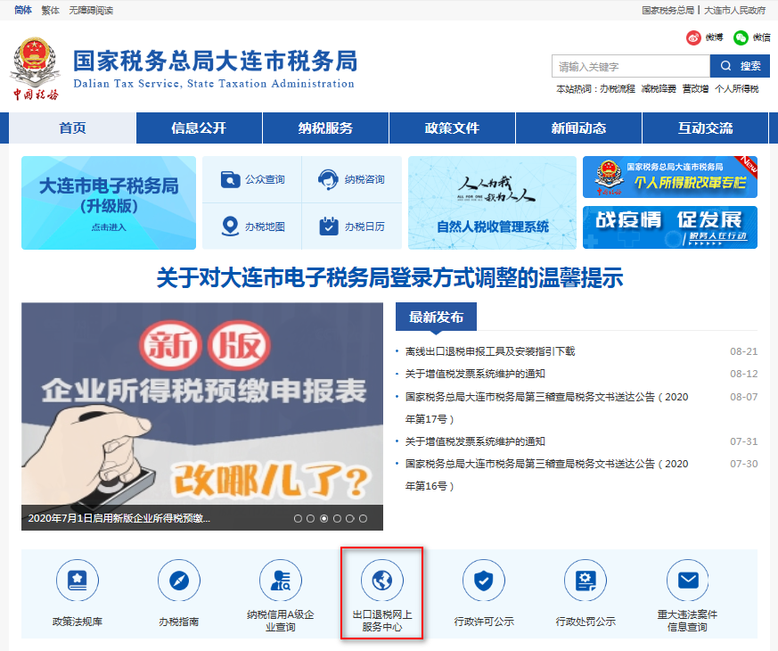Open 互动交流 nav tab

tap(705, 128)
